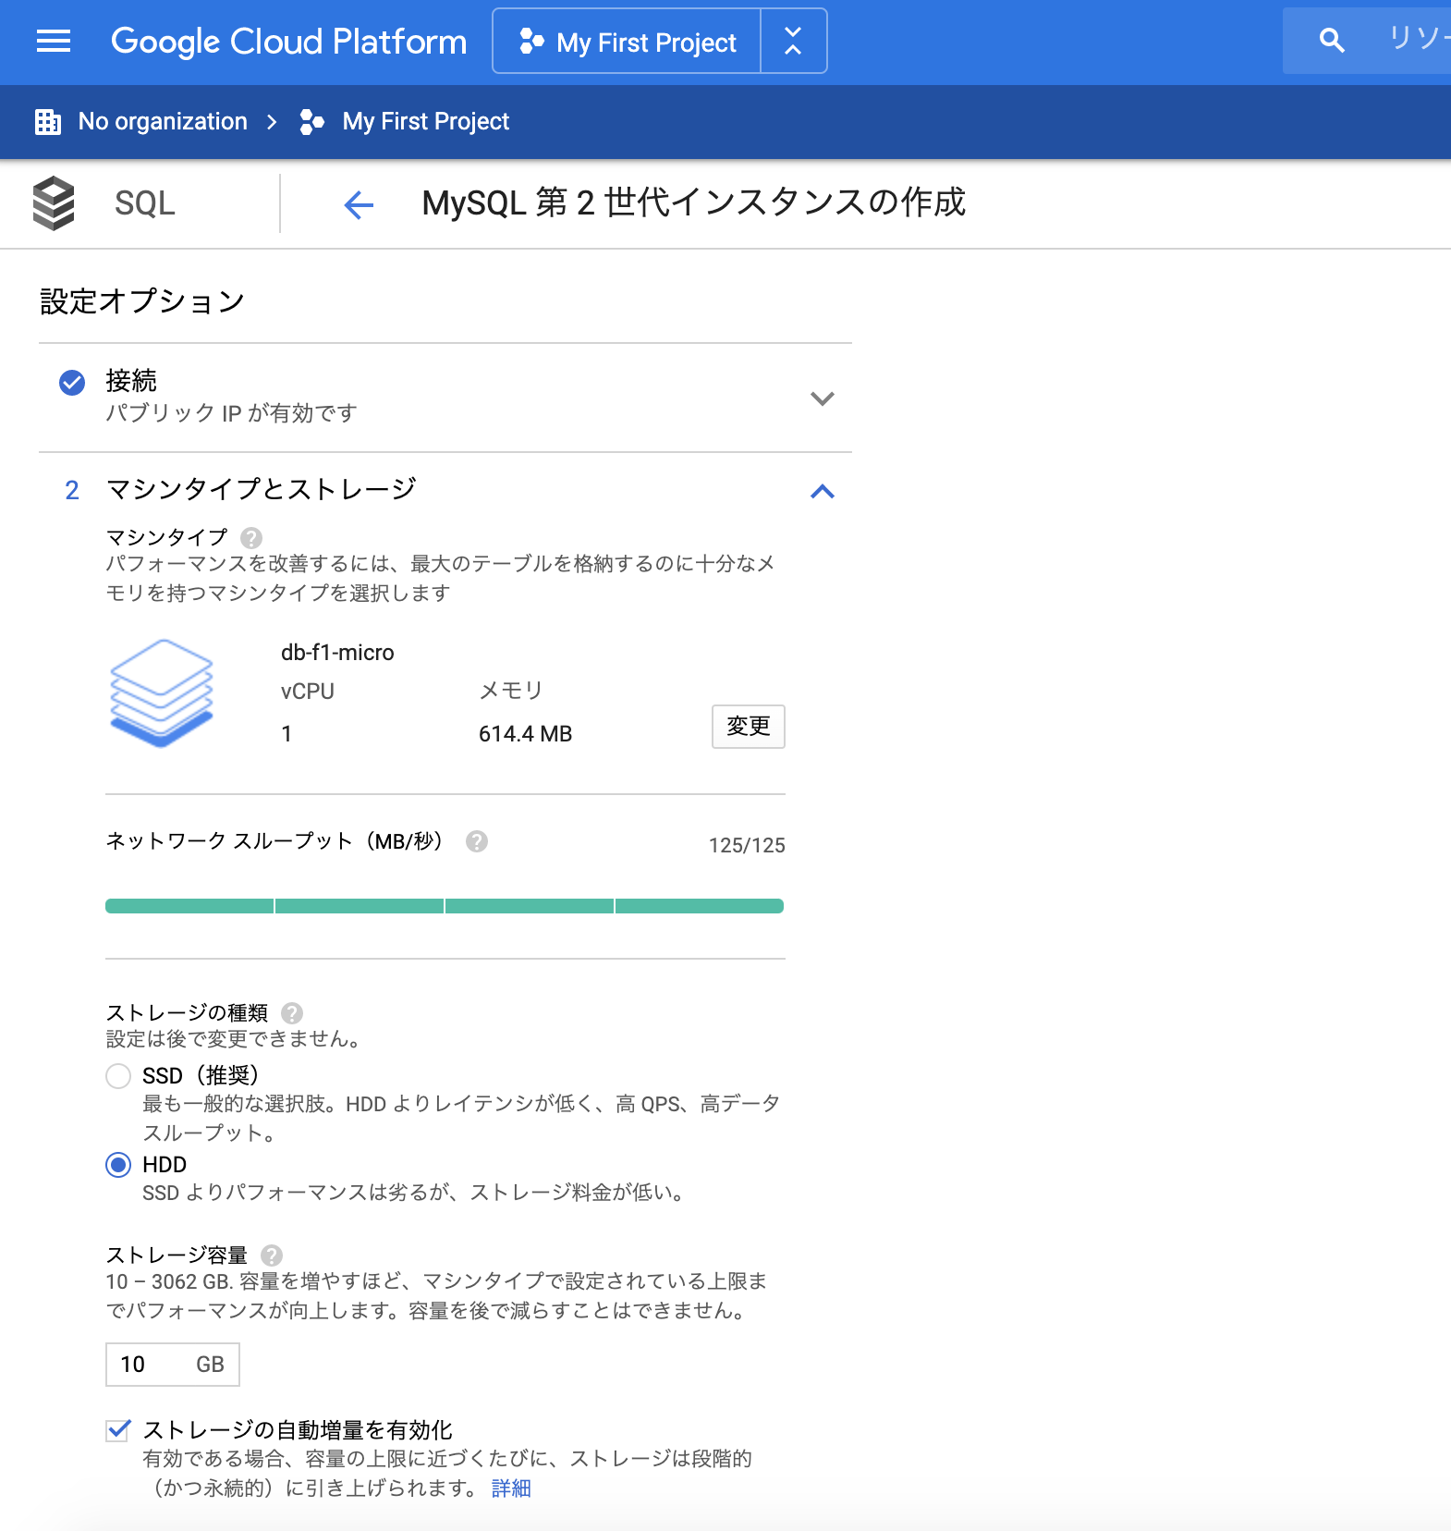Expand the 接続 section chevron
Viewport: 1451px width, 1531px height.
pyautogui.click(x=823, y=398)
